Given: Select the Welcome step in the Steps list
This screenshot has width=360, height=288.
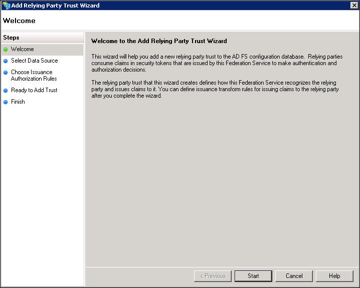Looking at the screenshot, I should [x=23, y=49].
